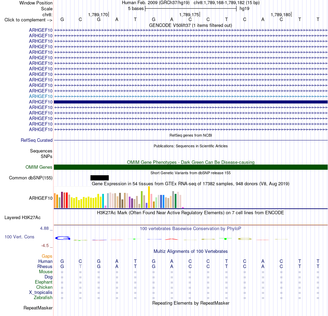Click the ARHGEF10 label beside the thick exon bar
The width and height of the screenshot is (328, 316).
pyautogui.click(x=41, y=102)
